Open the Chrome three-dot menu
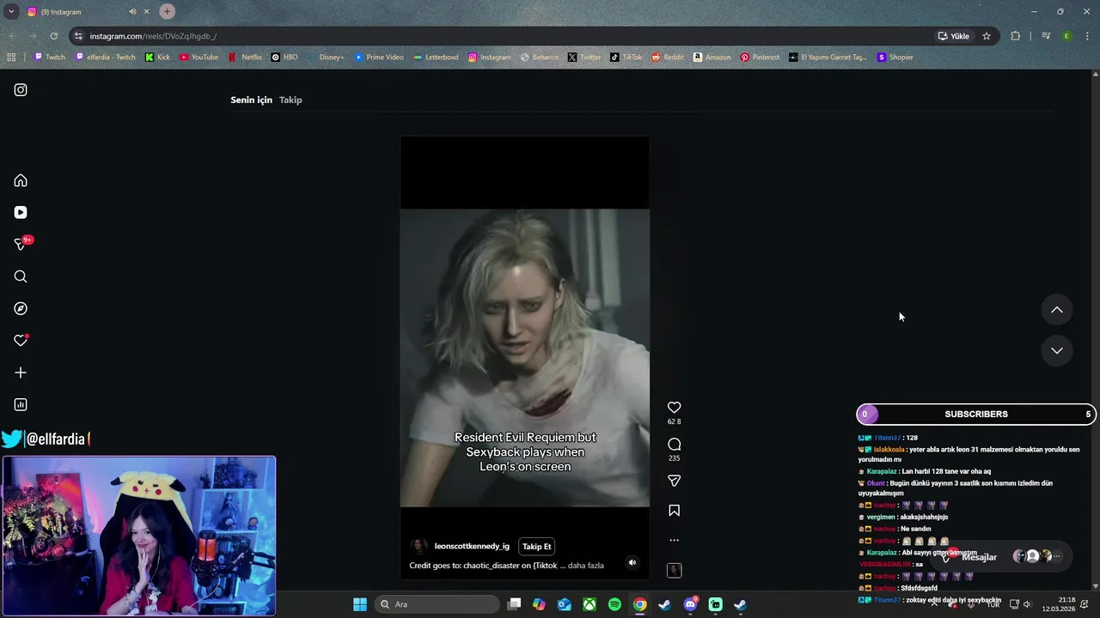 click(x=1087, y=36)
